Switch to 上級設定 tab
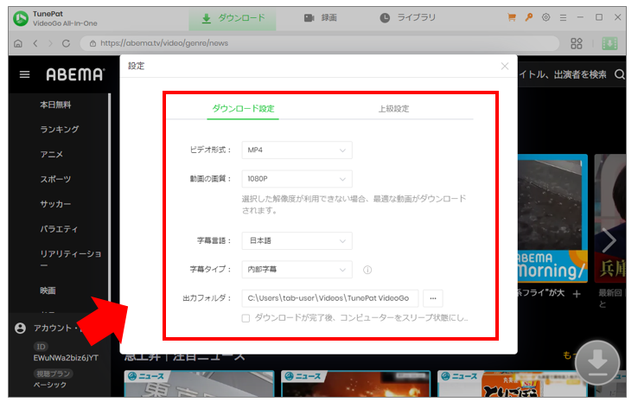 pyautogui.click(x=394, y=109)
